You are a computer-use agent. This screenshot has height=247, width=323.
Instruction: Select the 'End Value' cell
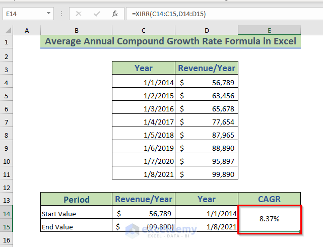(77, 225)
